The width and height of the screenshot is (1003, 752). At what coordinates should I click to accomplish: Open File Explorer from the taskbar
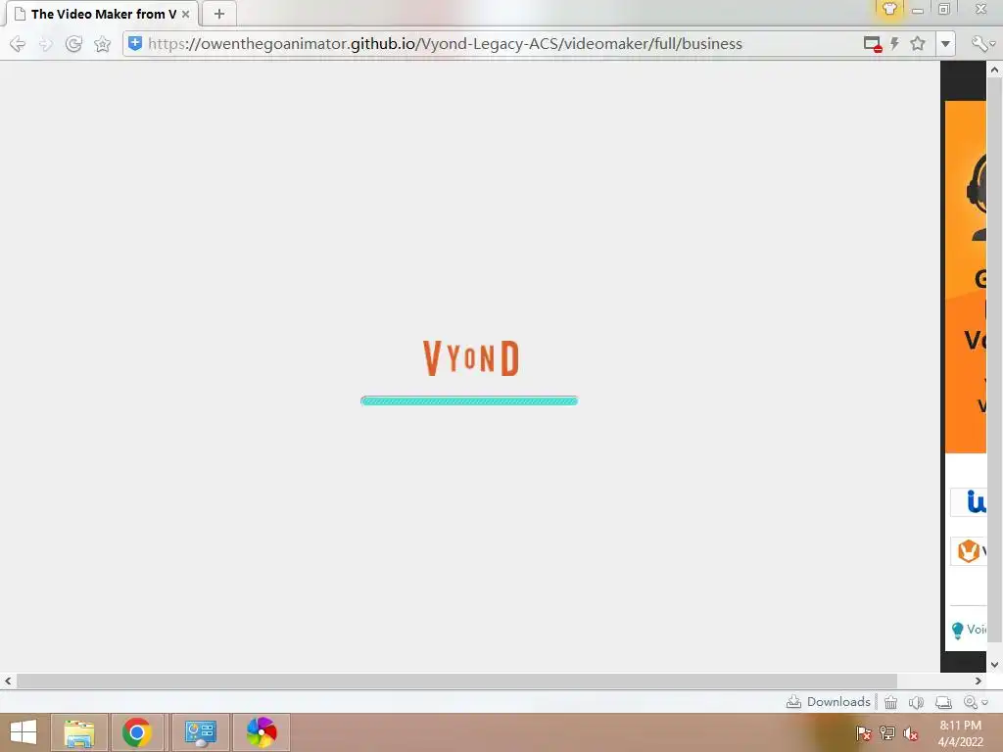[79, 732]
